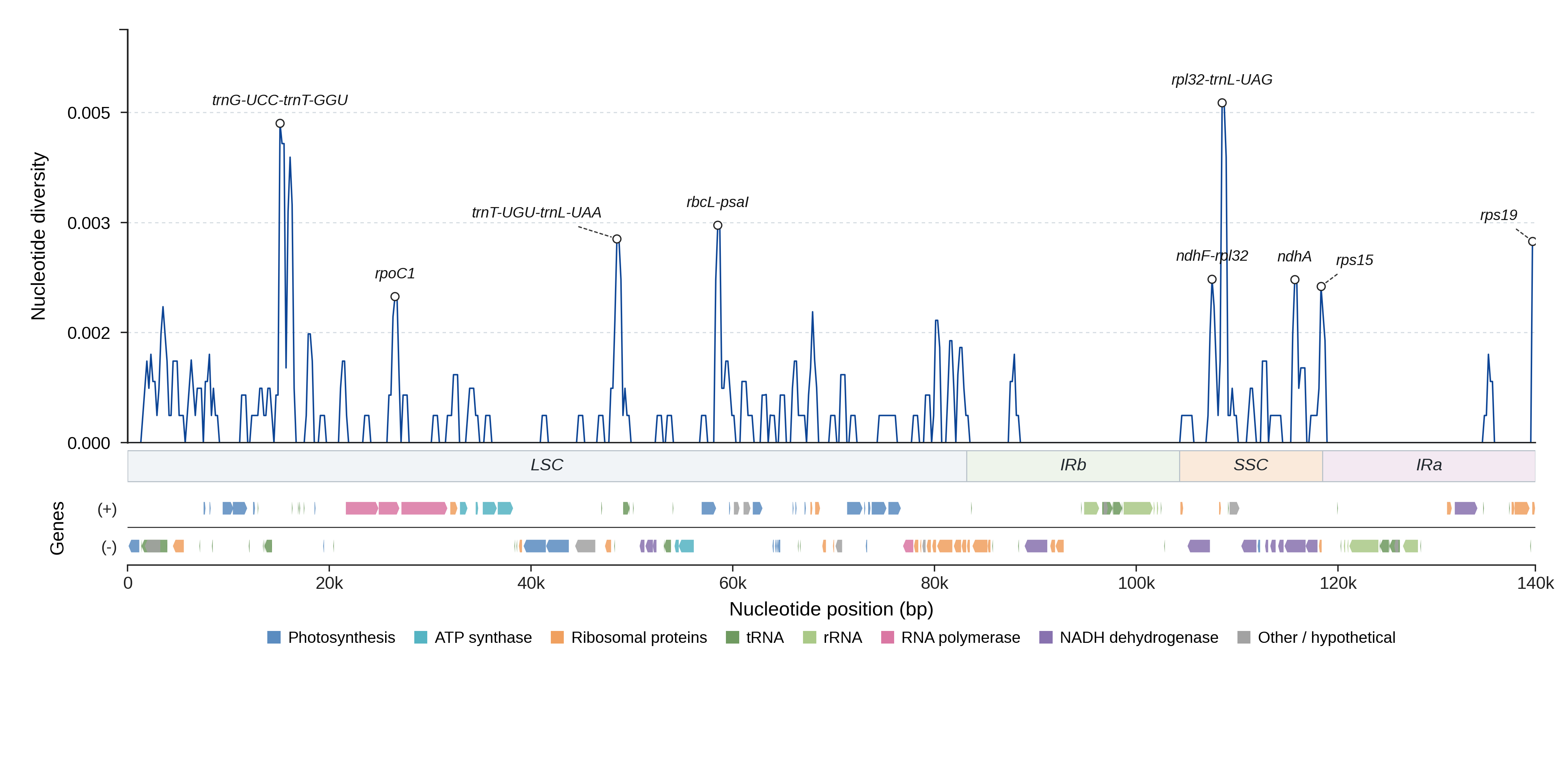Click the Genes track label

pos(57,528)
